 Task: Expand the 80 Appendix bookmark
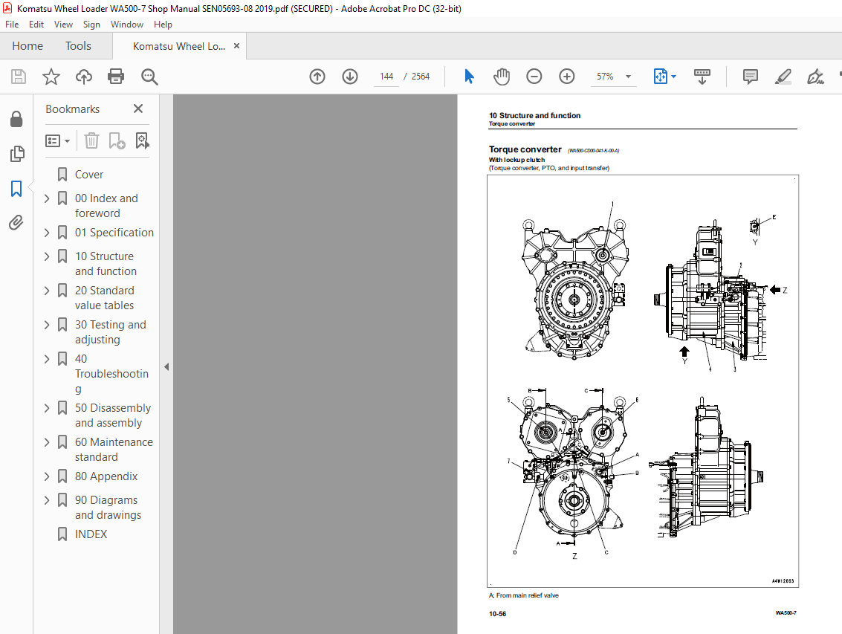pos(47,476)
